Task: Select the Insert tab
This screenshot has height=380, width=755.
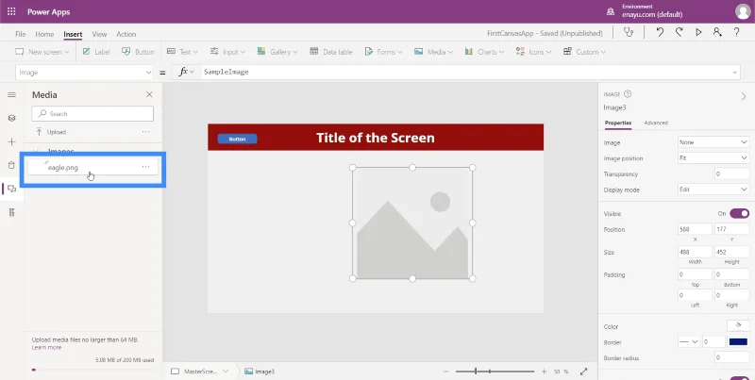Action: (73, 34)
